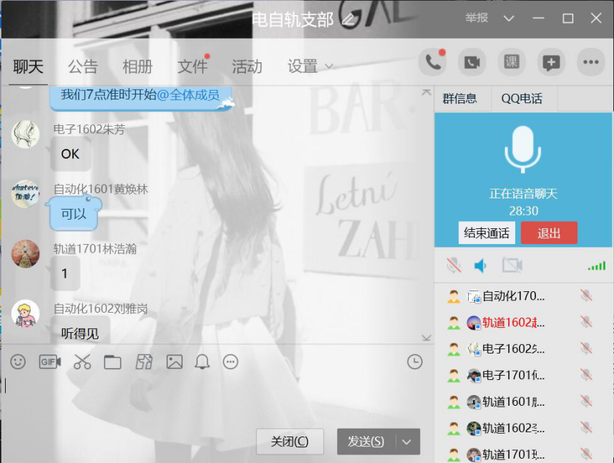Click the green signal strength indicator
This screenshot has height=463, width=614.
[596, 265]
